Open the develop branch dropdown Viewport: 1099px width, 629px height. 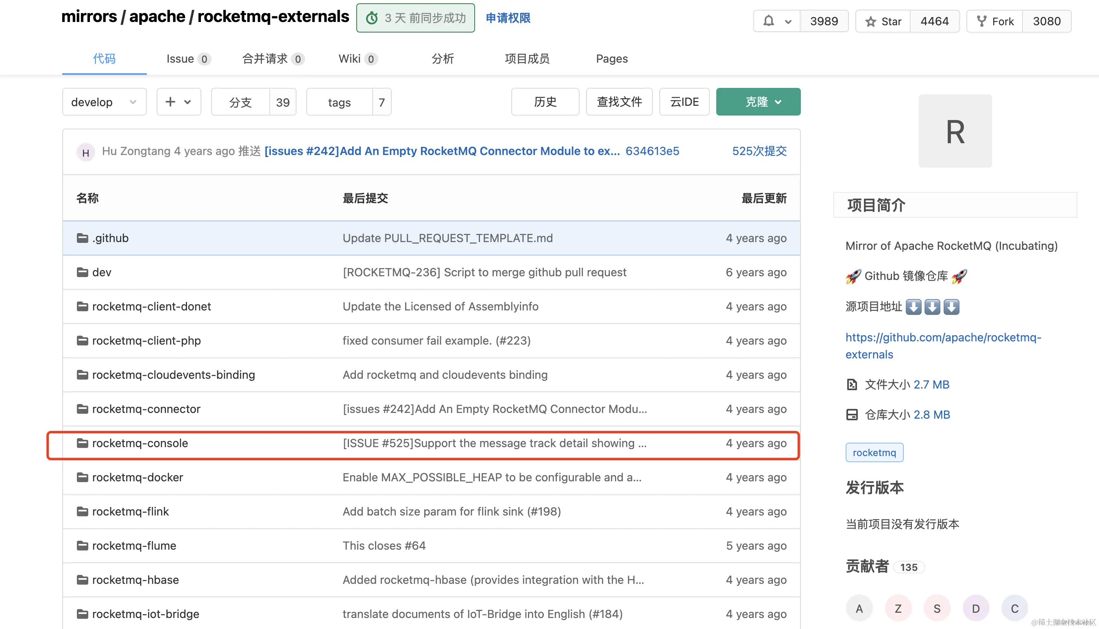[104, 102]
